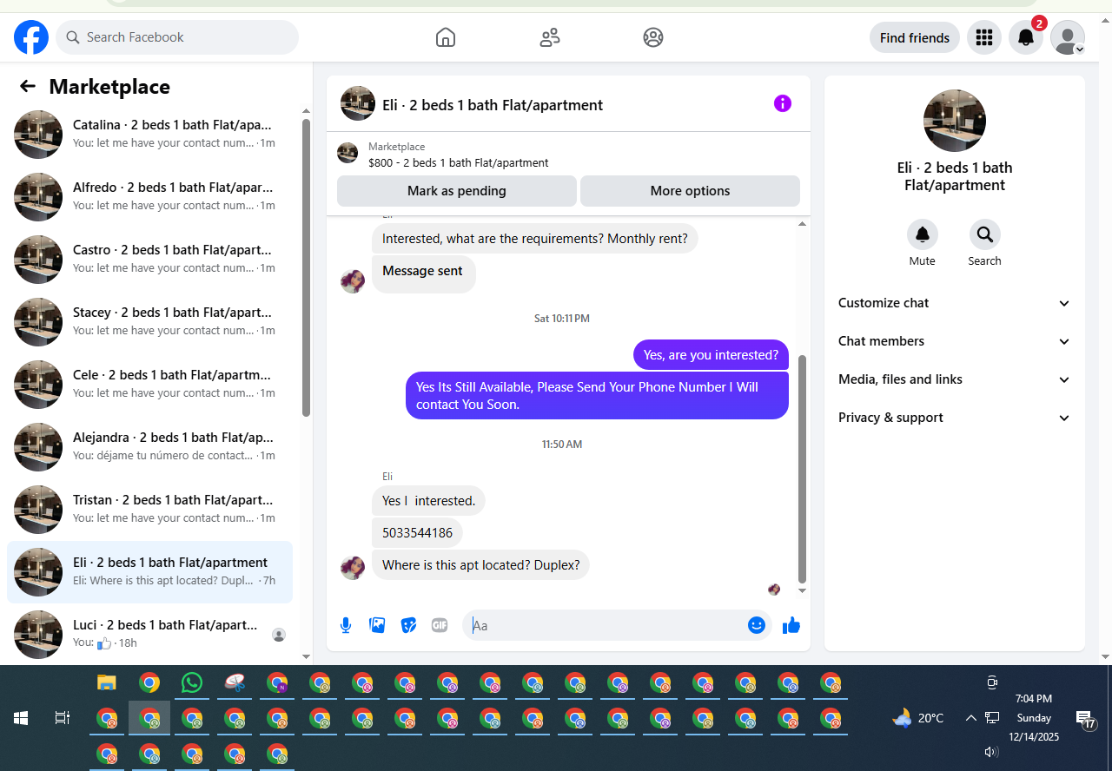Click More options button
1112x771 pixels.
(691, 191)
